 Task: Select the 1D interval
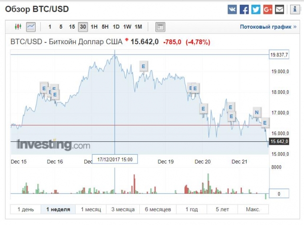click(116, 27)
